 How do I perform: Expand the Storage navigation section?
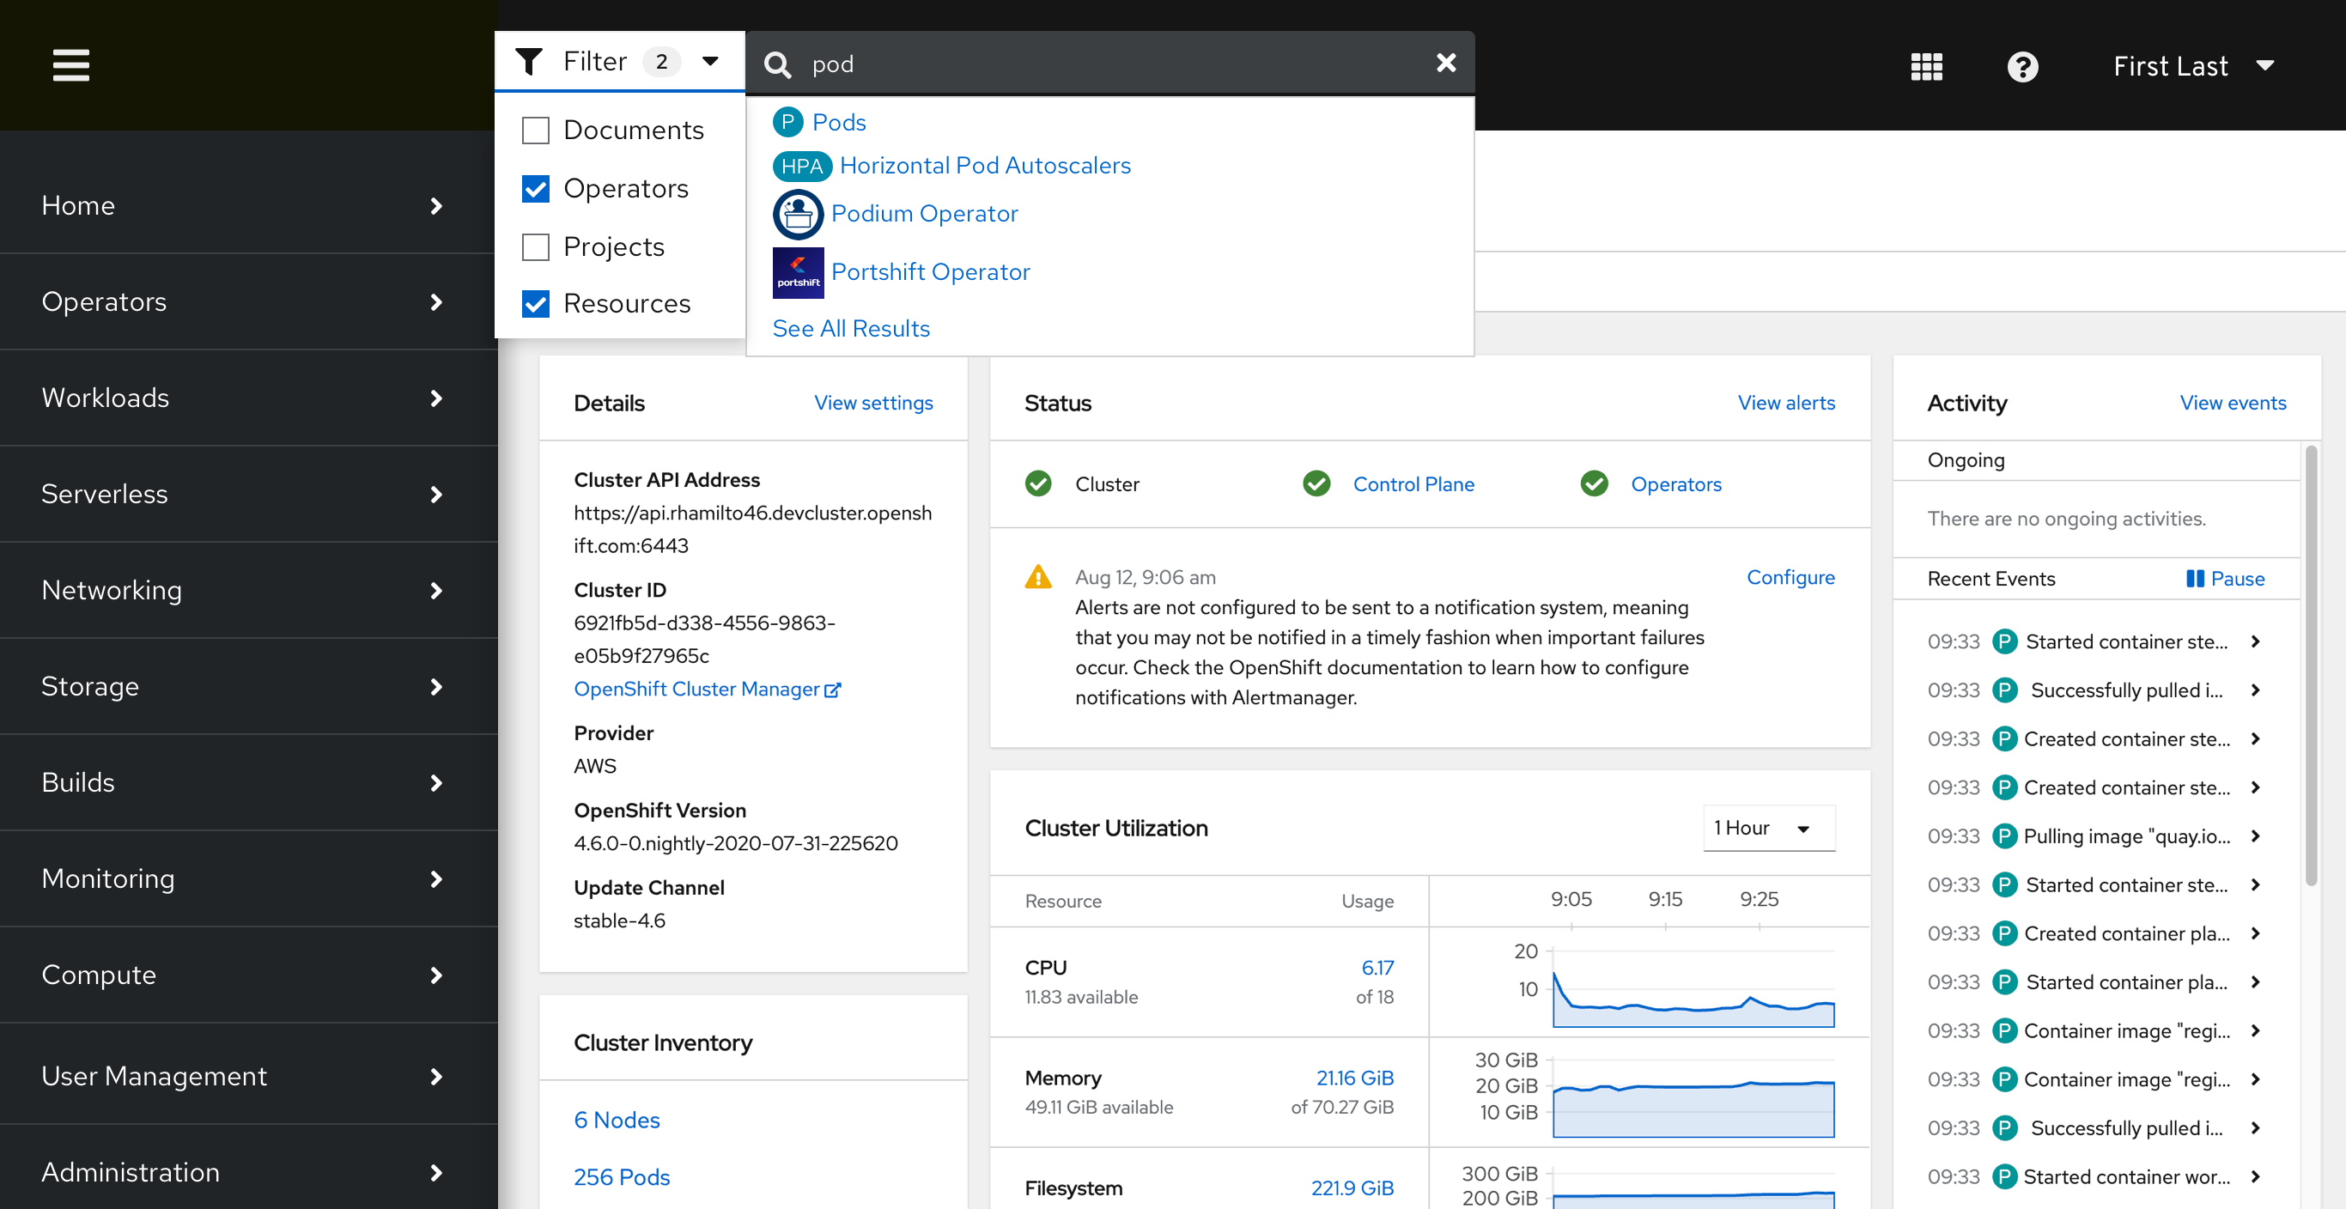pos(249,686)
